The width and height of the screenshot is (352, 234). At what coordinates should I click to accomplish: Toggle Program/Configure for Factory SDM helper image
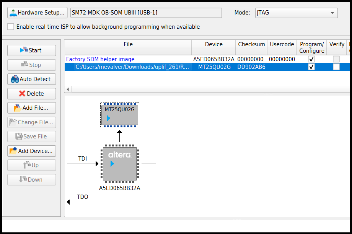point(311,59)
